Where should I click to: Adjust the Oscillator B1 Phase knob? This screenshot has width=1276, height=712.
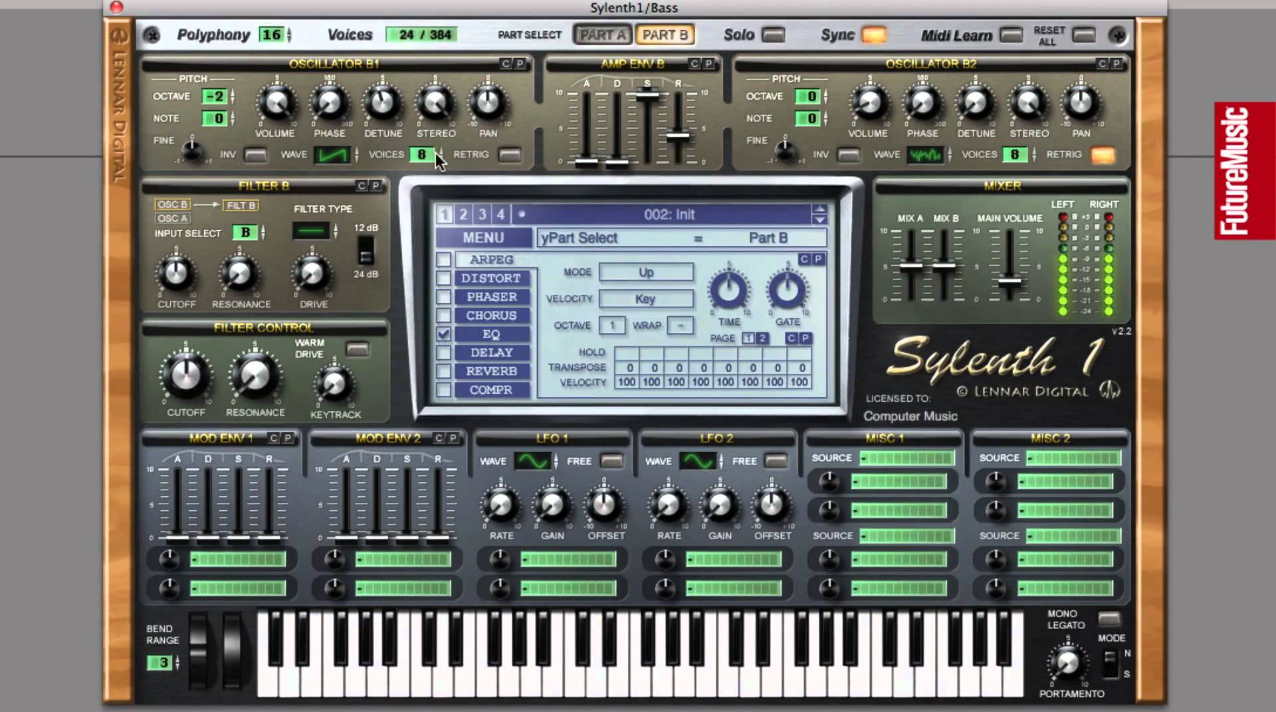[330, 103]
